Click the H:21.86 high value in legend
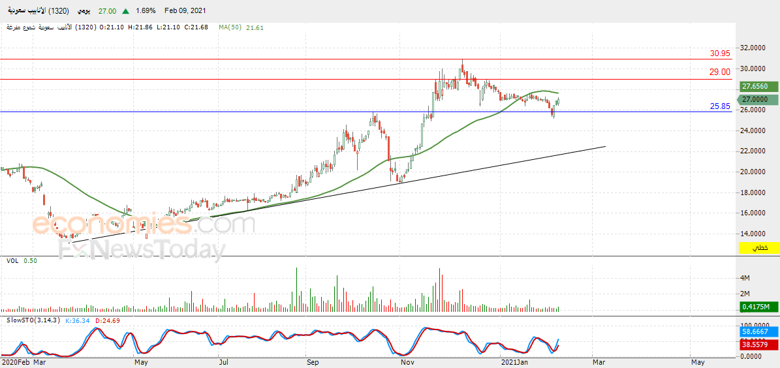Viewport: 780px width, 368px height. [141, 27]
